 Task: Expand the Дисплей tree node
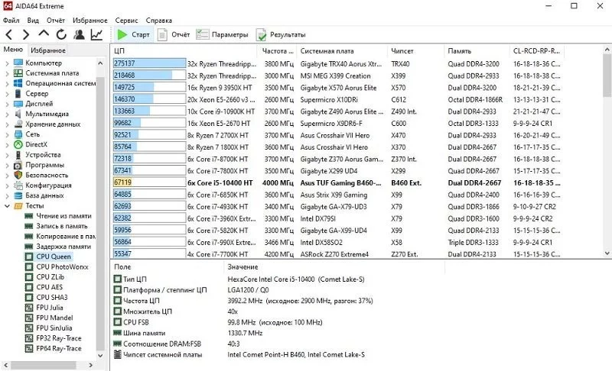7,104
